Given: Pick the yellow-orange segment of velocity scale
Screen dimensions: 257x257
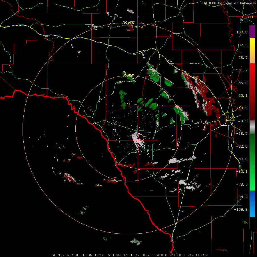Looking at the screenshot, I should [x=252, y=51].
